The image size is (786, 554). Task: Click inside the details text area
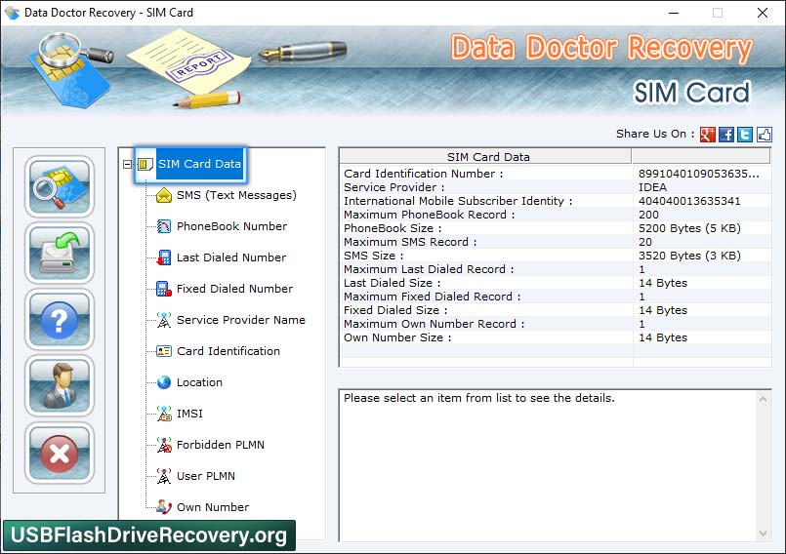click(x=548, y=466)
